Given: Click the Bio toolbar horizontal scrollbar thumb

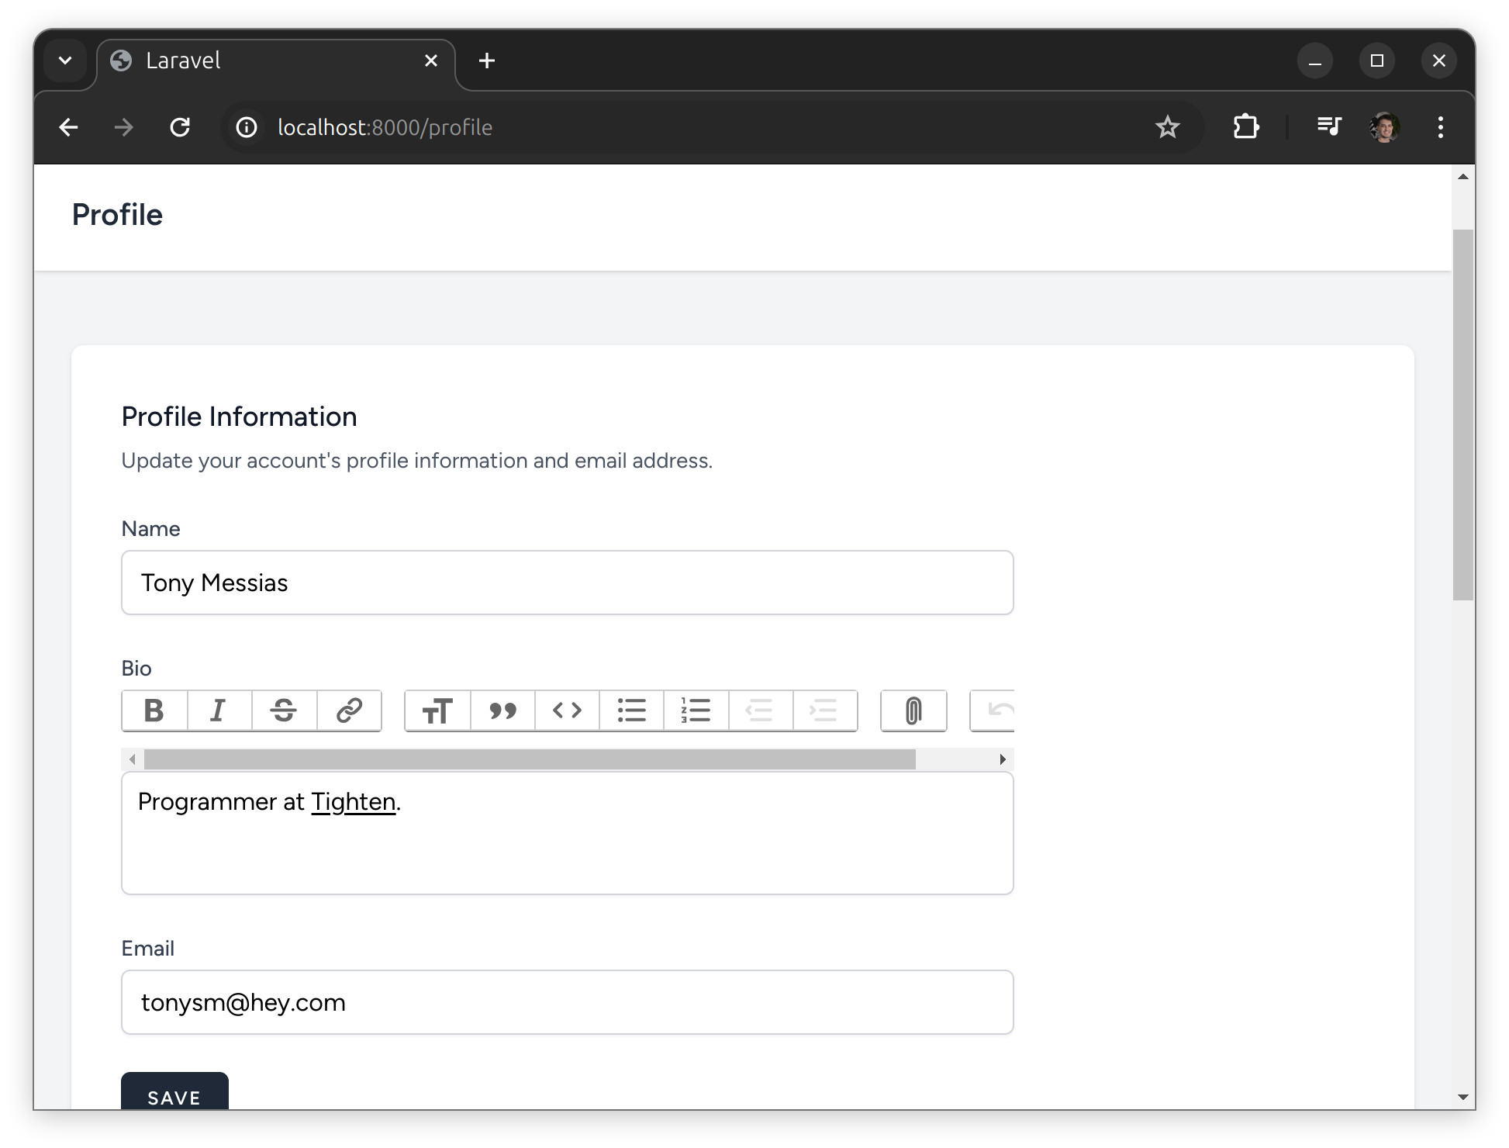Looking at the screenshot, I should [530, 759].
